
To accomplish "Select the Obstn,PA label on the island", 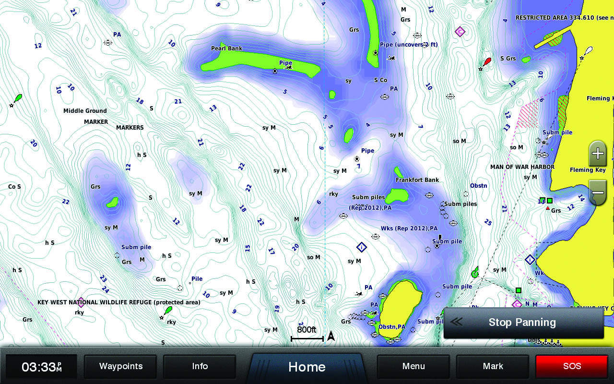I will pyautogui.click(x=392, y=327).
